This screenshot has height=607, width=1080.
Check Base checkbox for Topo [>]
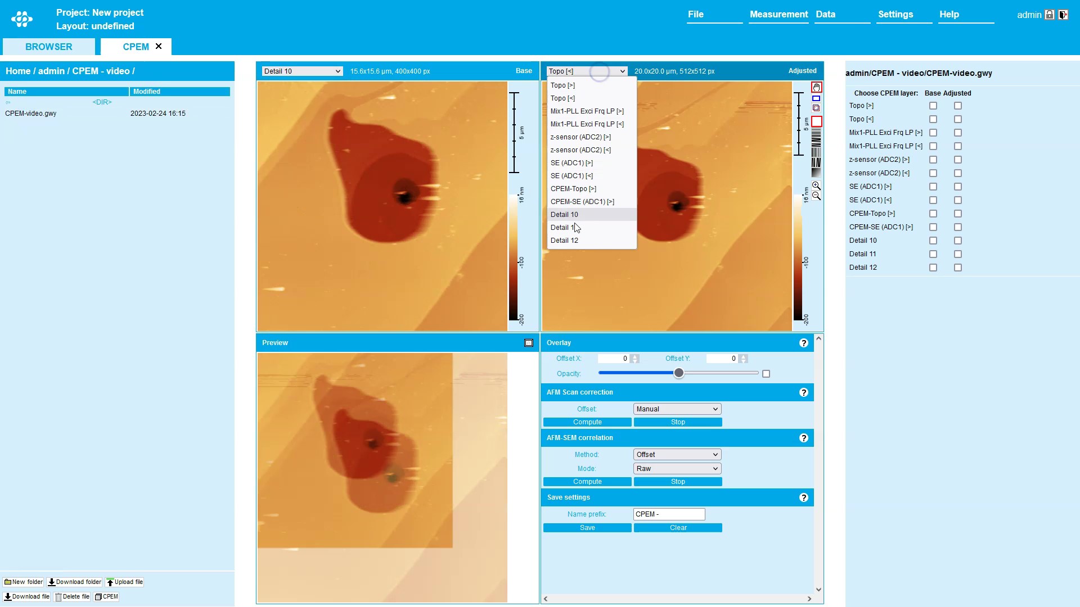933,106
